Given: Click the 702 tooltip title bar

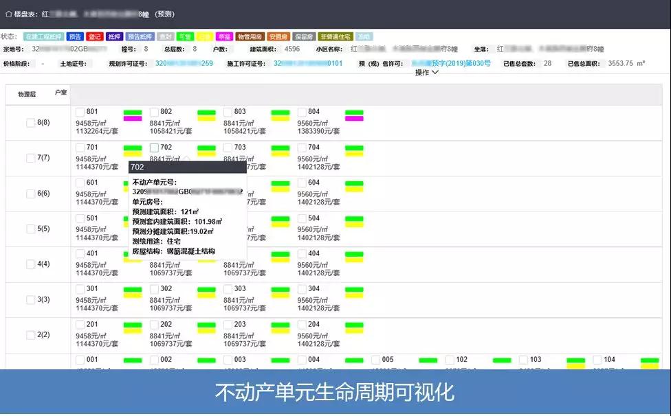Looking at the screenshot, I should point(187,167).
